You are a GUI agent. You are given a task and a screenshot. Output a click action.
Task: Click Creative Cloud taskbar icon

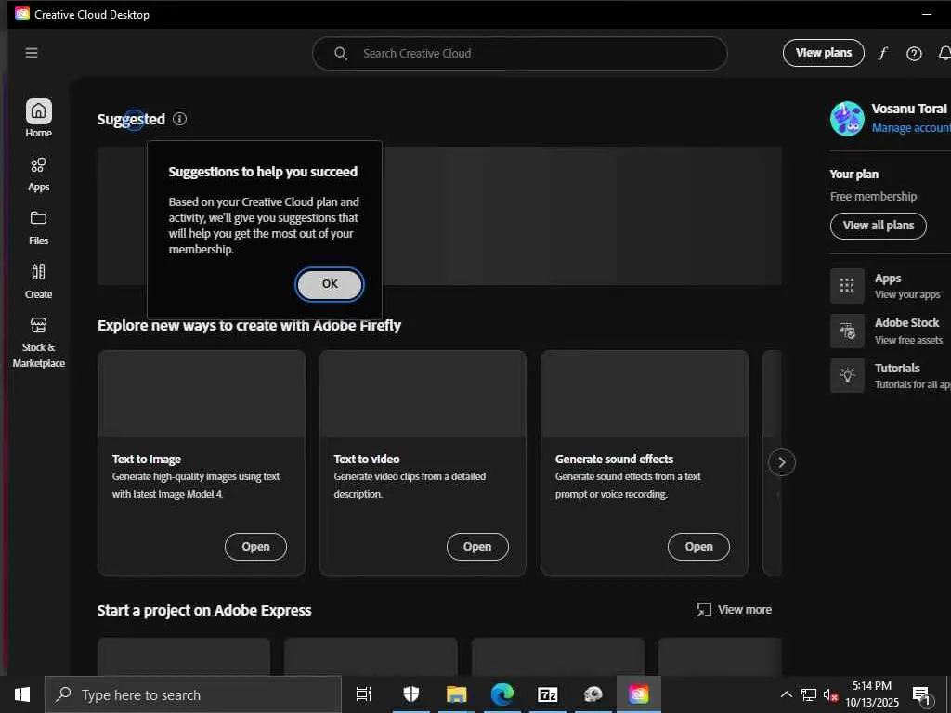click(639, 694)
